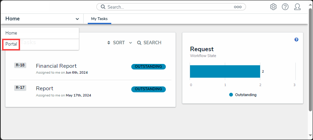Click the SEARCH magnifier icon in tasks
Viewport: 313px width, 140px height.
tap(139, 43)
